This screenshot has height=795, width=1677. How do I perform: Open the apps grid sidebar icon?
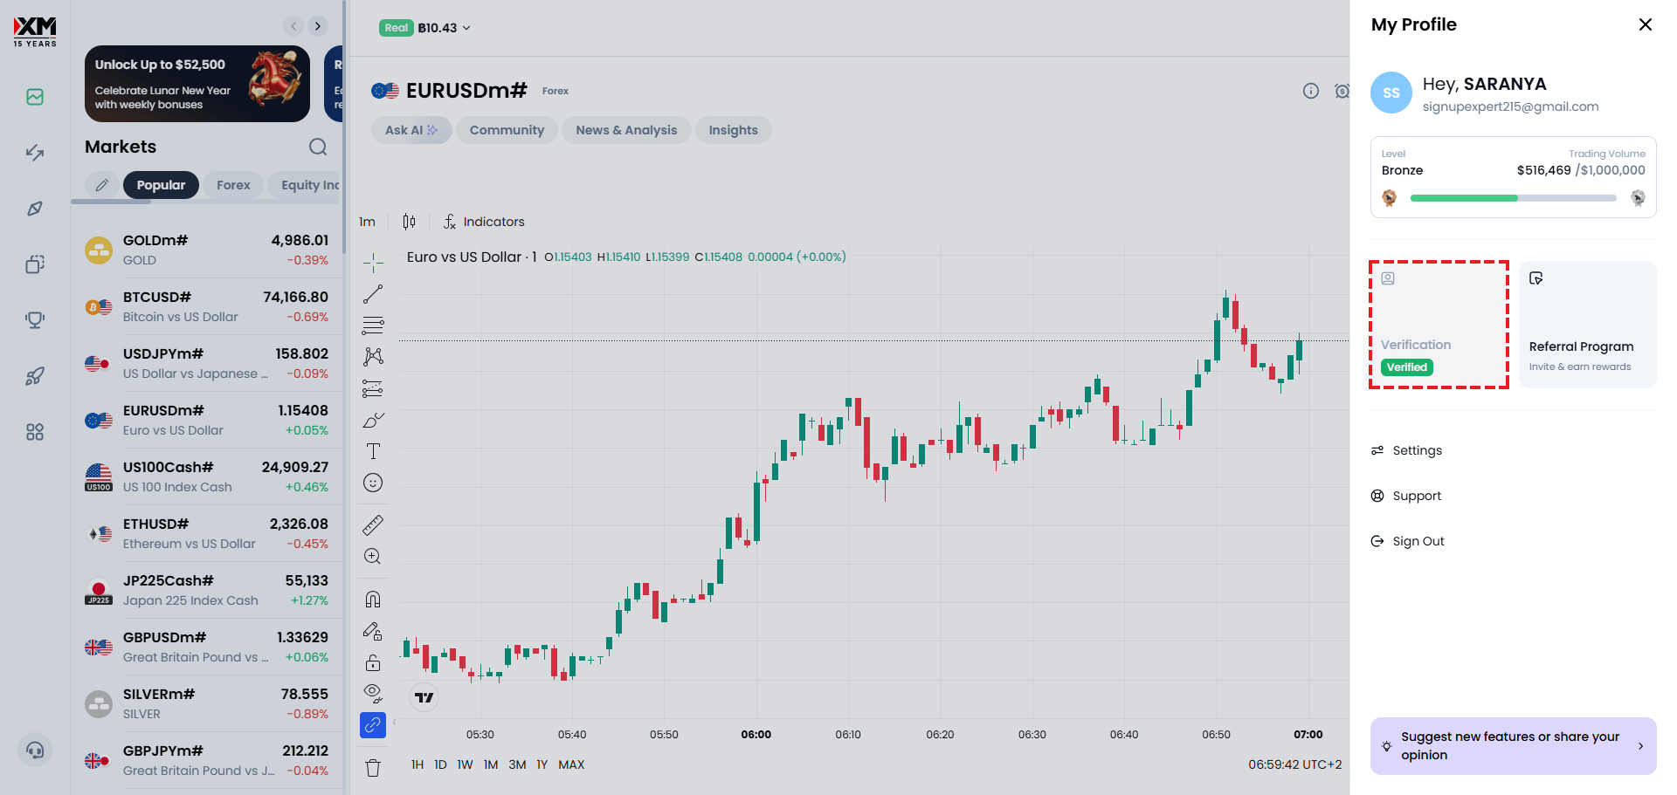point(35,432)
